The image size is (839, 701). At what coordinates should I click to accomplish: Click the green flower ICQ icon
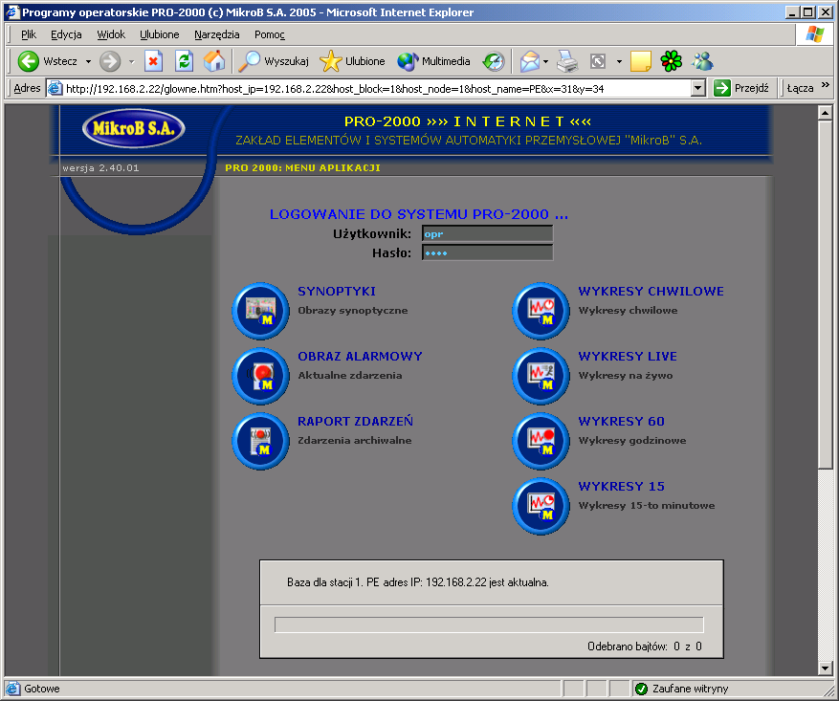pos(671,61)
